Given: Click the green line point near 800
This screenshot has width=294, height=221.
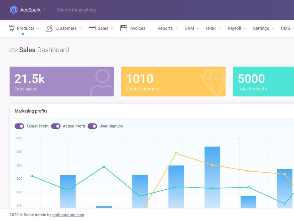Looking at the screenshot, I should pos(104,167).
